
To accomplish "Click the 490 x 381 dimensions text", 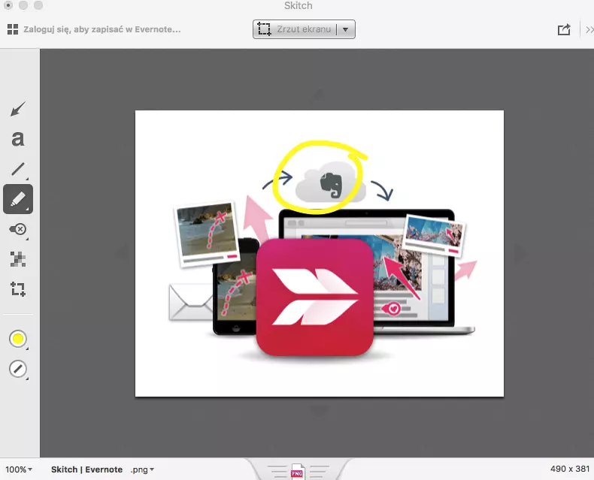I will (x=570, y=469).
